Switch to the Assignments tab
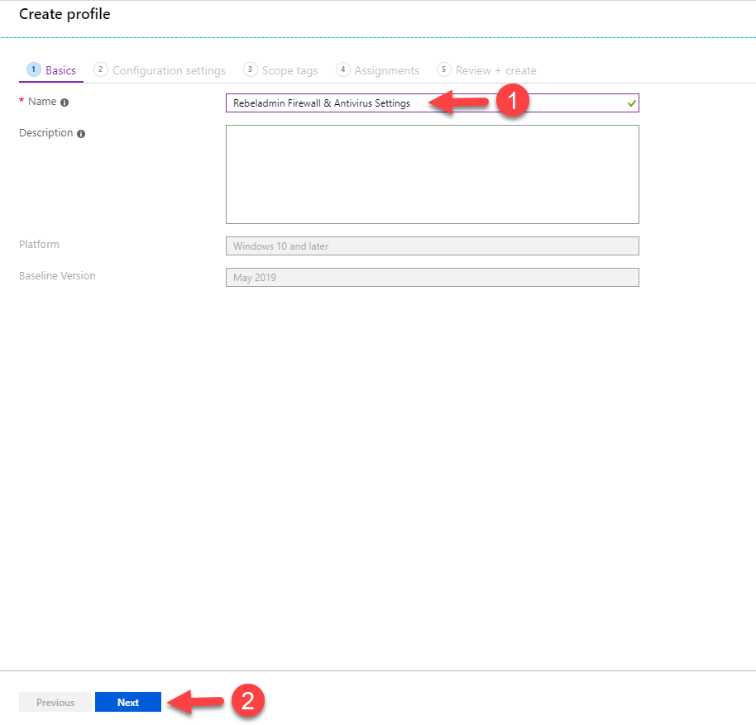 pos(377,70)
